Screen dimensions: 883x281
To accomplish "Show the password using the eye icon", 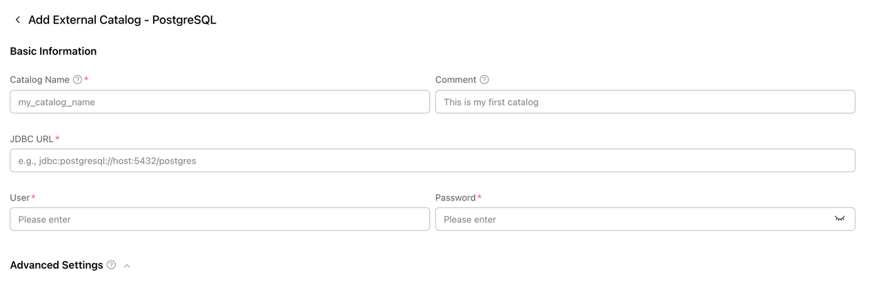I will point(840,219).
